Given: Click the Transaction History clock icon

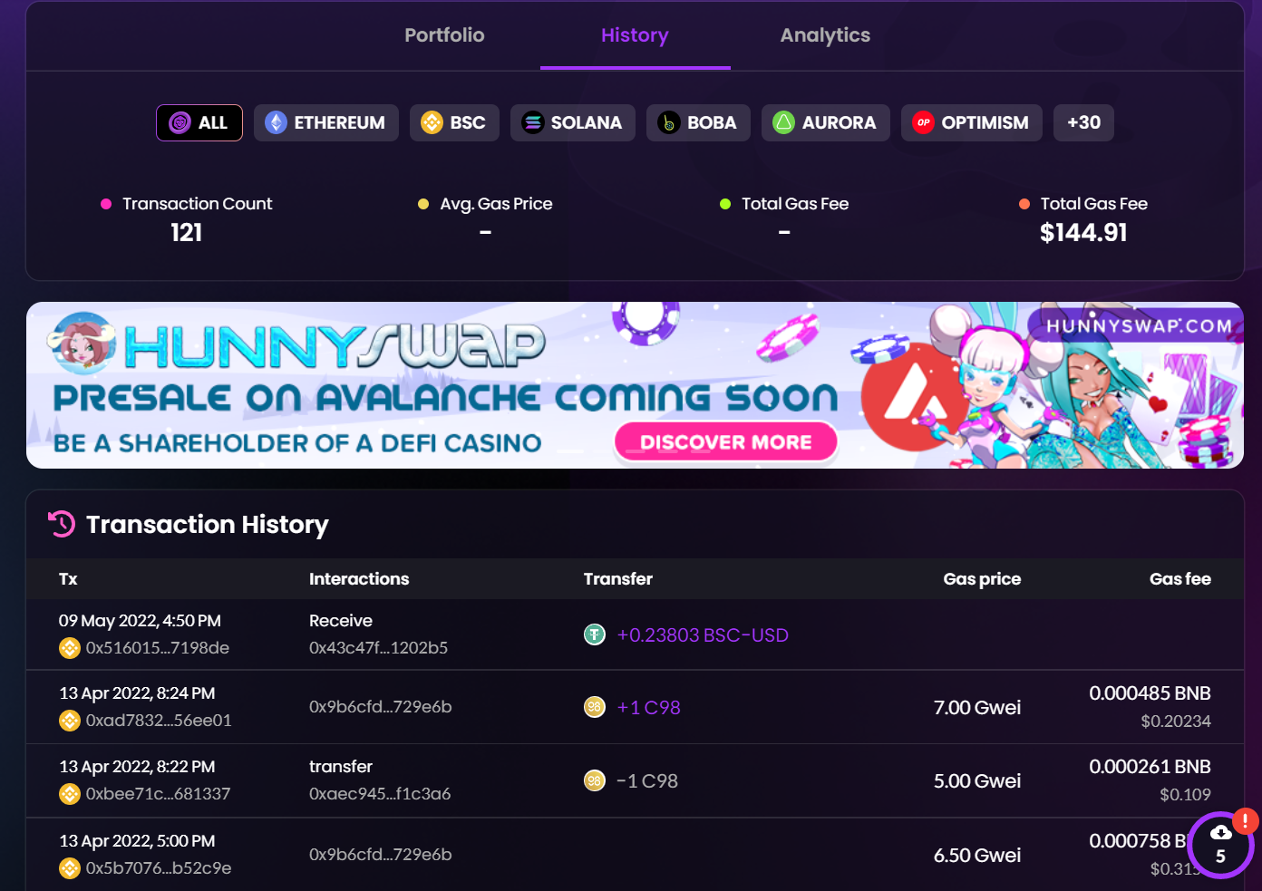Looking at the screenshot, I should pos(62,524).
